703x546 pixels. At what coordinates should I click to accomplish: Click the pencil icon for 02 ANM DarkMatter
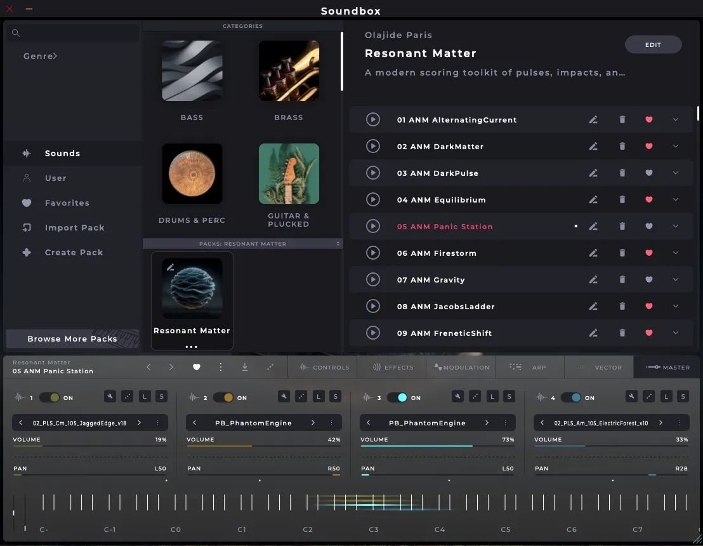(593, 146)
